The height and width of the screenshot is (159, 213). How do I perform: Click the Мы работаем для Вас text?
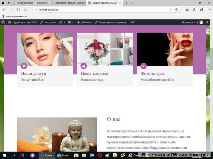[157, 79]
